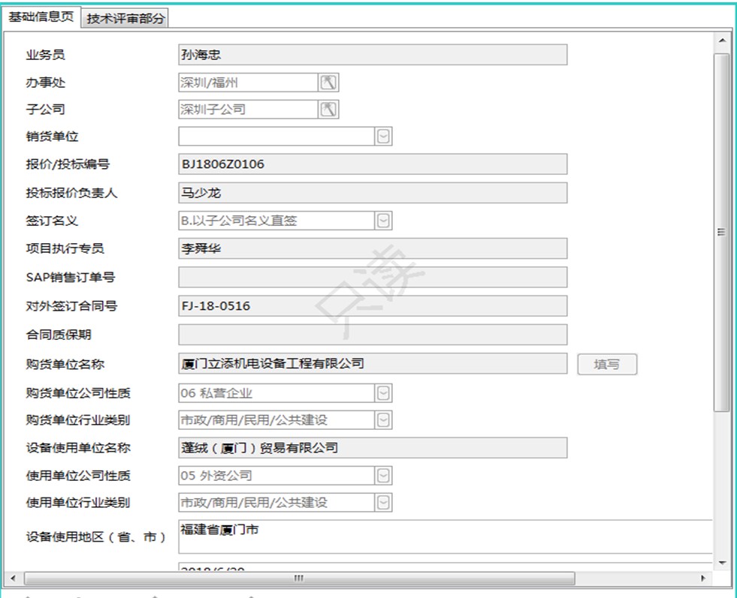Click the SAP销售订单号 empty field
This screenshot has width=737, height=598.
(x=372, y=278)
